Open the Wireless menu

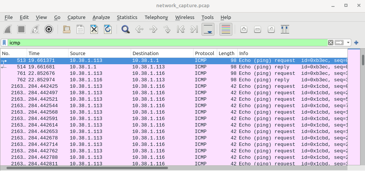(x=185, y=17)
